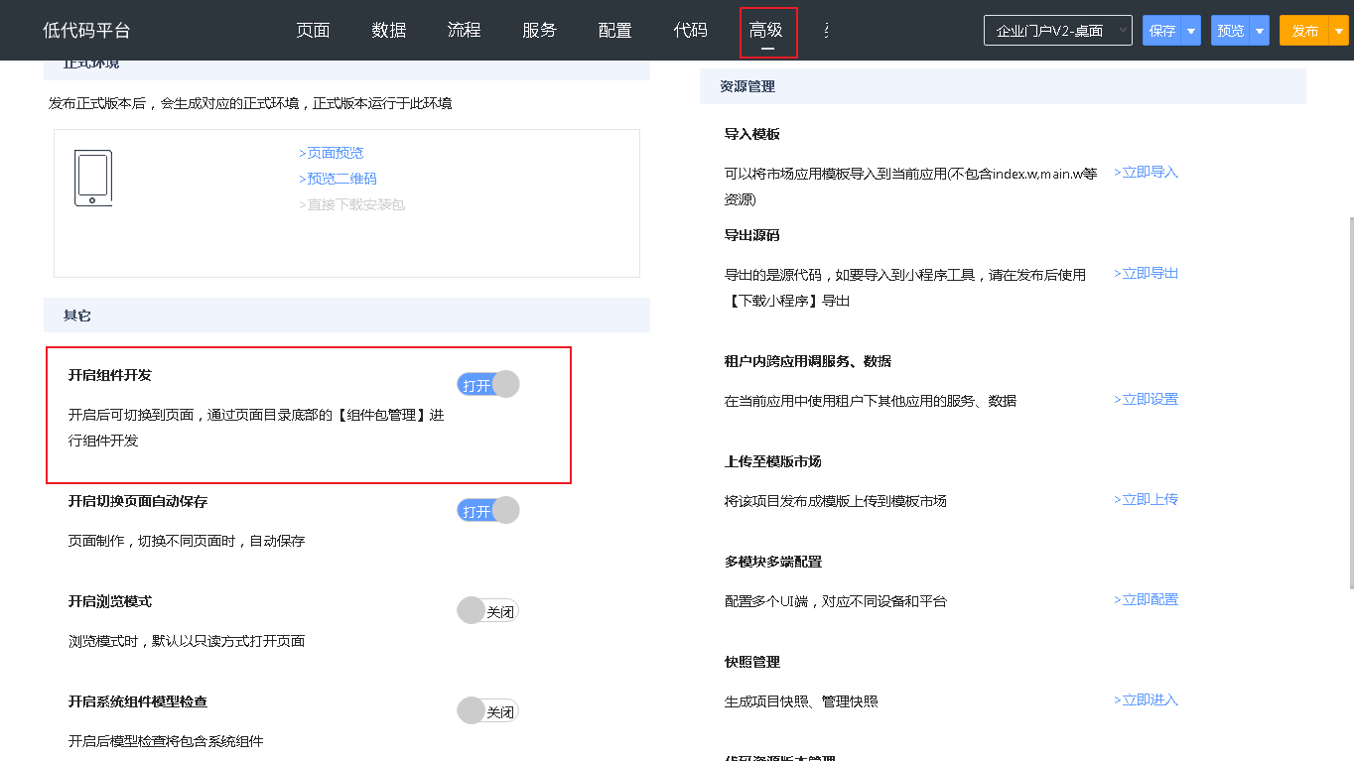Viewport: 1354px width, 761px height.
Task: Click the 开启组件开发 label
Action: (110, 375)
